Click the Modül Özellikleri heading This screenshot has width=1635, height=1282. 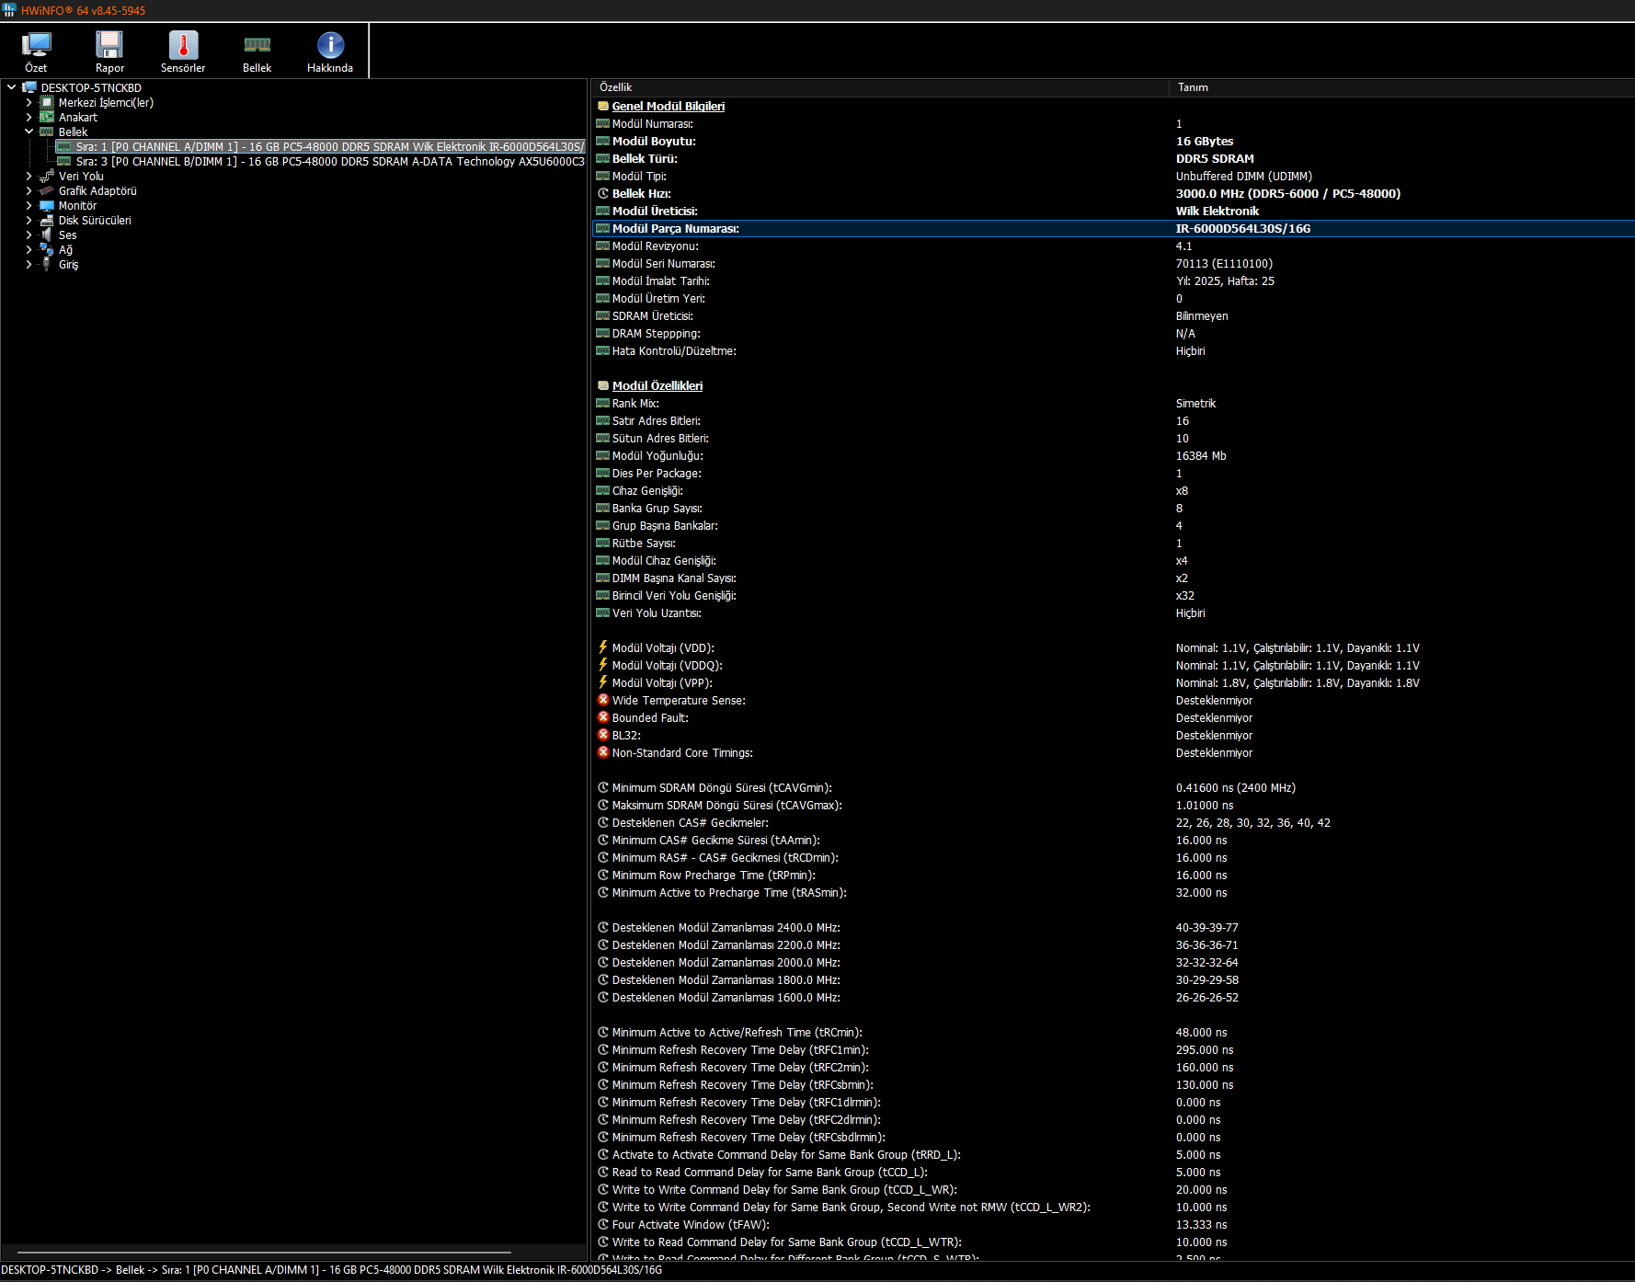657,385
